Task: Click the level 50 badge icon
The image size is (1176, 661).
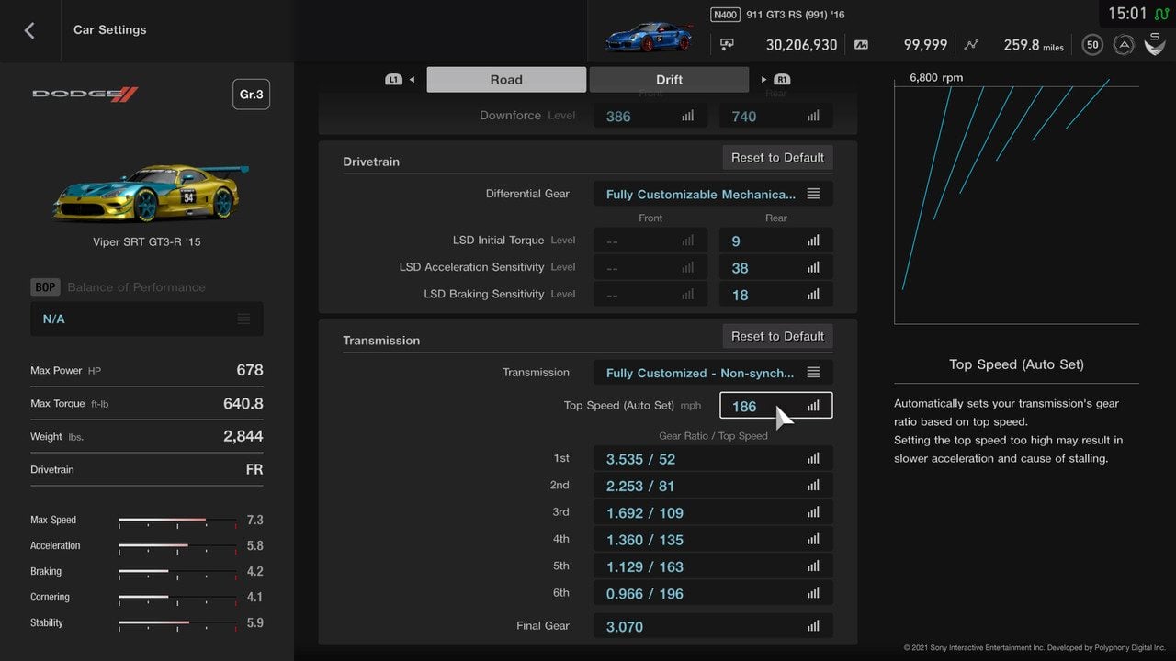Action: 1092,44
